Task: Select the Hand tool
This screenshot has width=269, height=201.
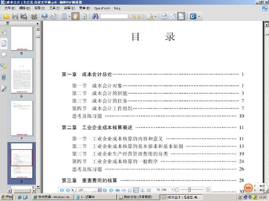Action: click(x=75, y=17)
